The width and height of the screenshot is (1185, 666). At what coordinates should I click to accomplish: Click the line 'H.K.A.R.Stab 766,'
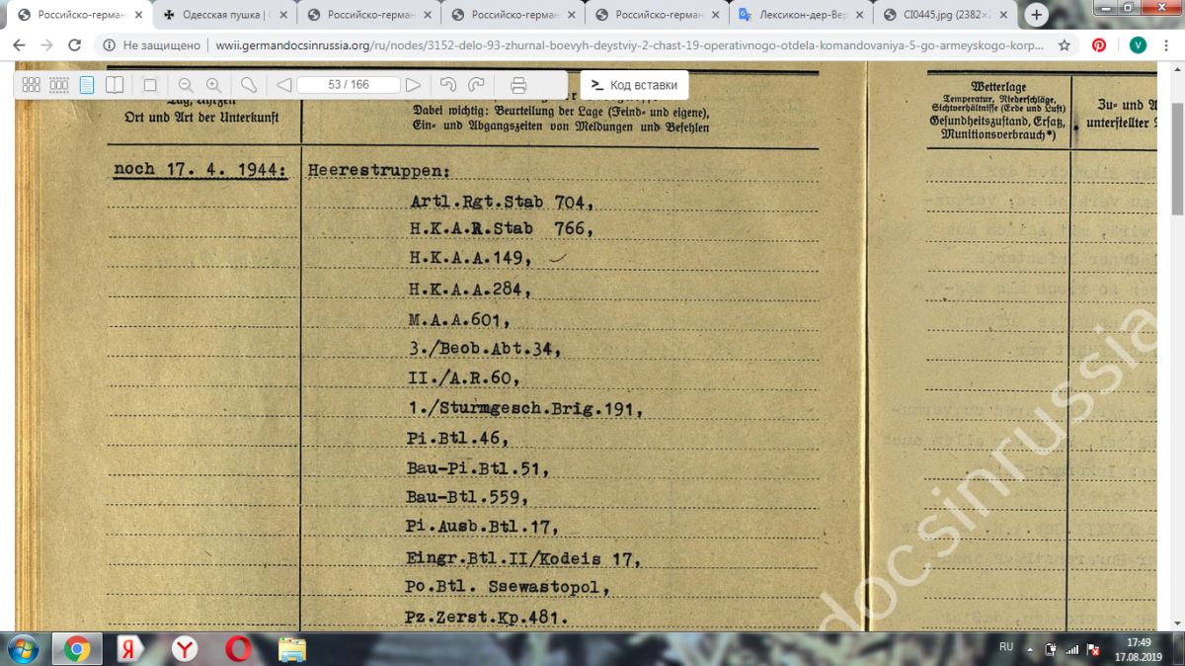502,230
